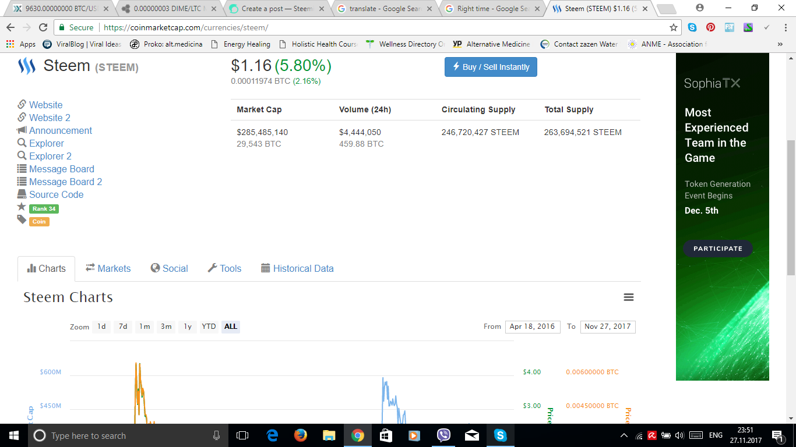Open the ENG input language switcher
The image size is (796, 447).
(x=716, y=435)
